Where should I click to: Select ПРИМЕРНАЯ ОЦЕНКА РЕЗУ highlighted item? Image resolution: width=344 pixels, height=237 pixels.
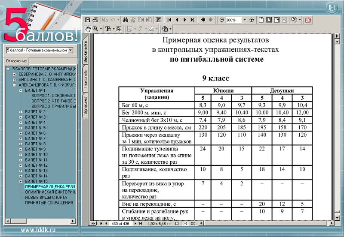[x=50, y=187]
